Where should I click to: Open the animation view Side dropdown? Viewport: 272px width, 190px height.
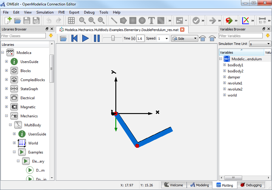tap(184, 38)
